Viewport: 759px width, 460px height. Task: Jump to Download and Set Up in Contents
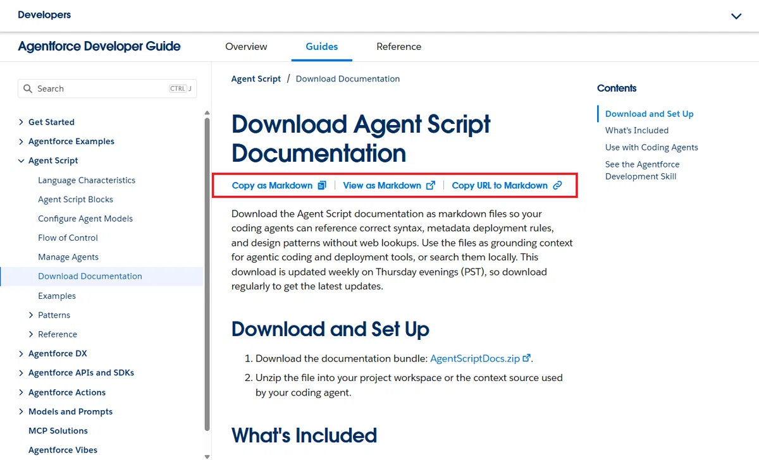coord(650,114)
